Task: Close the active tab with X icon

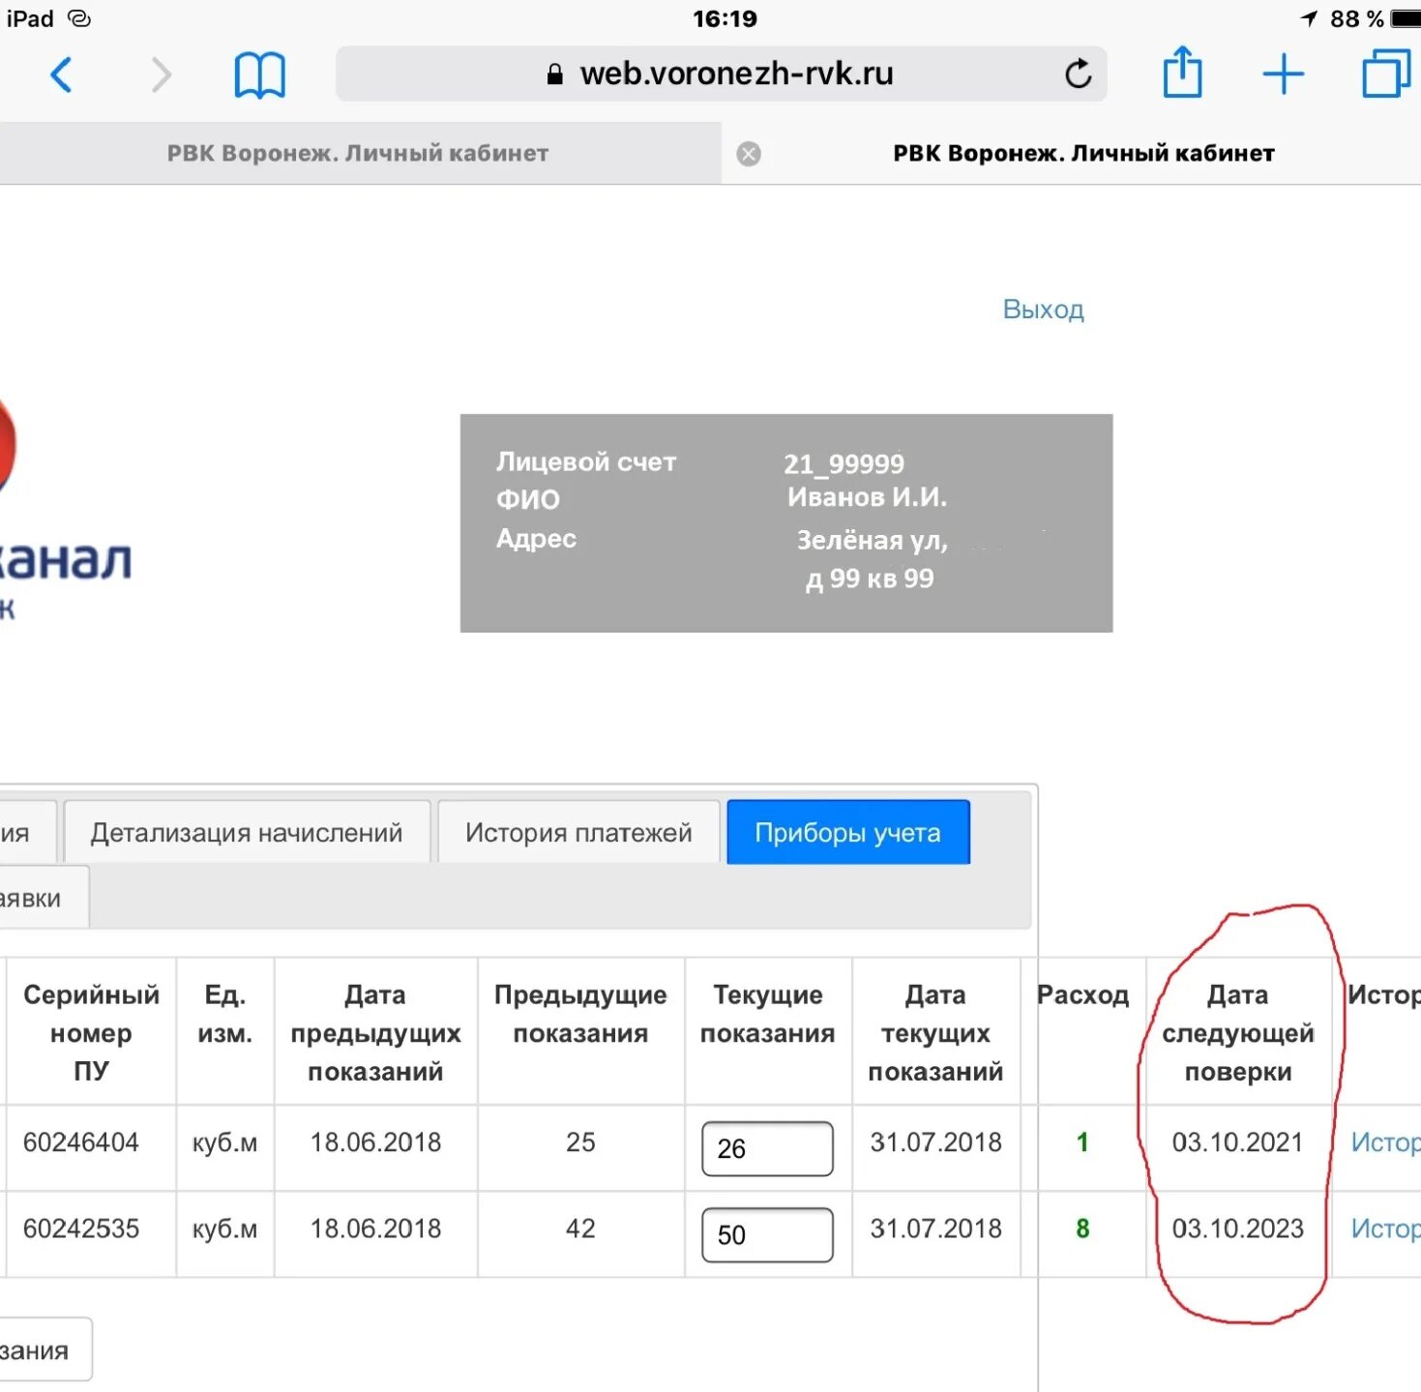Action: coord(749,154)
